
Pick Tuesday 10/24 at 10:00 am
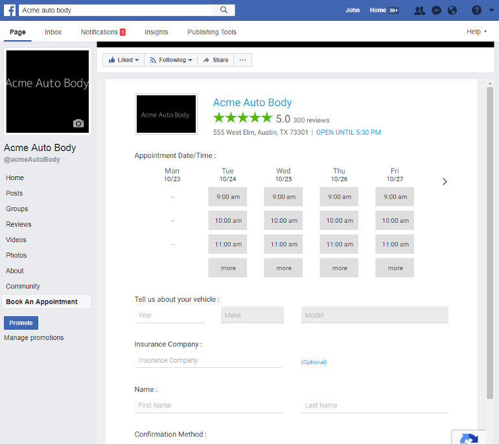click(227, 220)
